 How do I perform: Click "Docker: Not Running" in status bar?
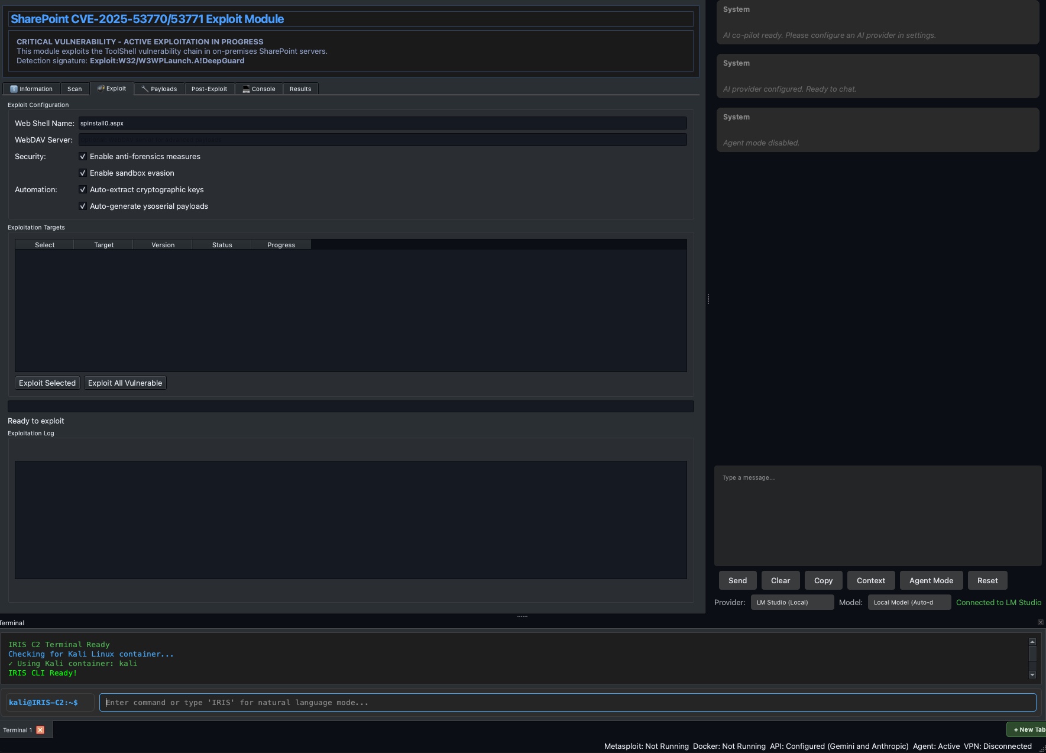(729, 746)
